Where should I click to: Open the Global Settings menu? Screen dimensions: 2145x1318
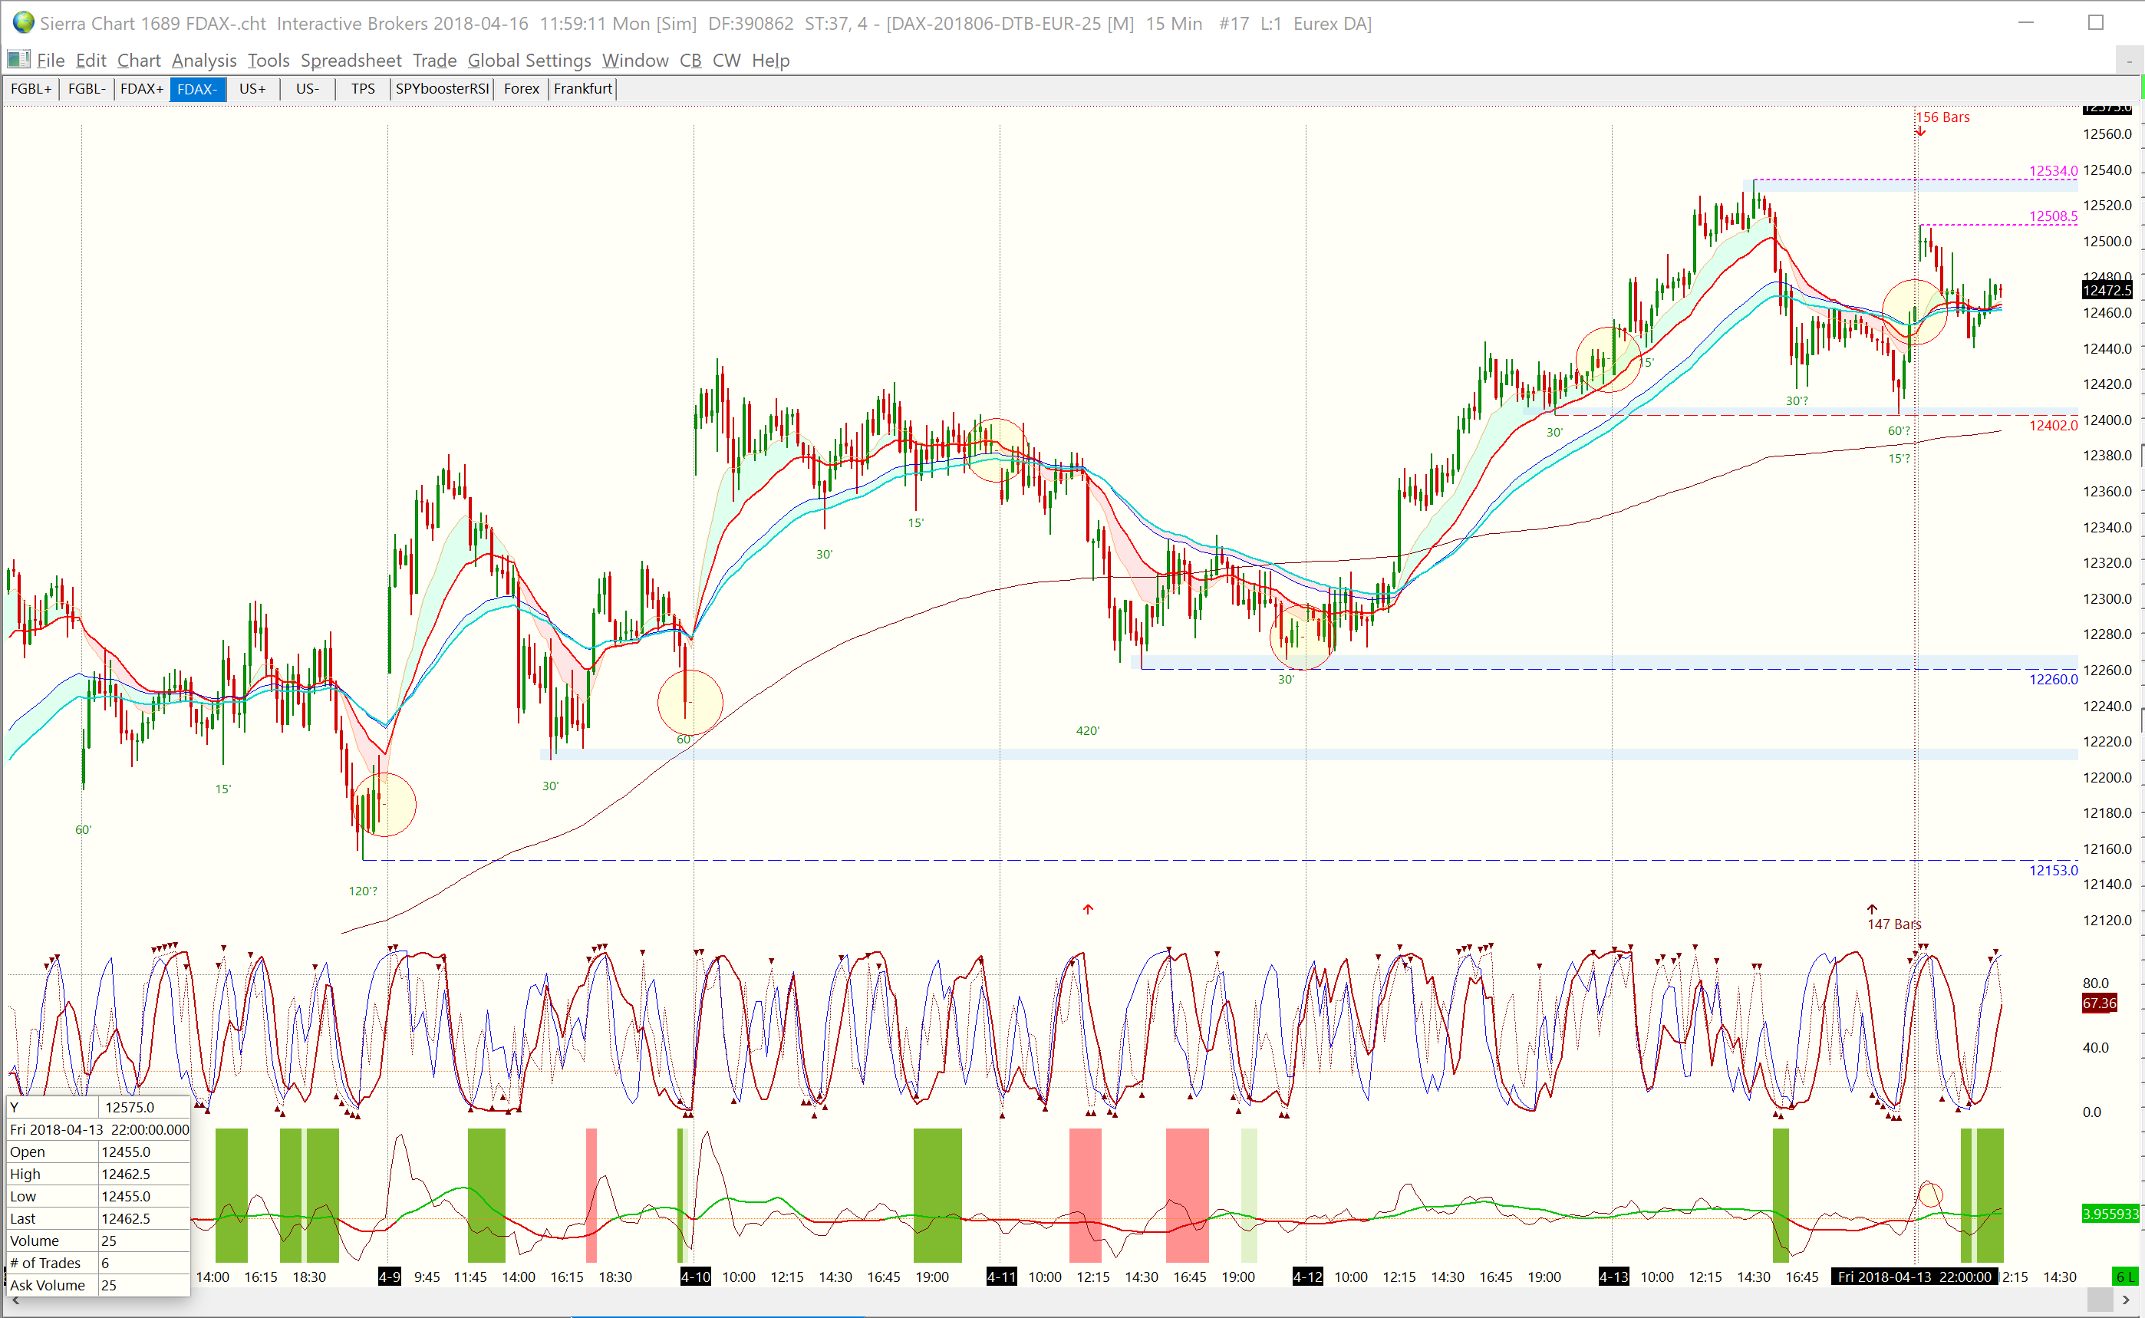coord(529,60)
